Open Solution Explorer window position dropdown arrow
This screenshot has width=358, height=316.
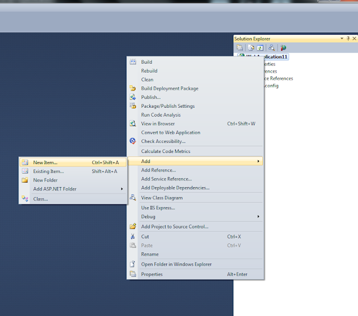pos(342,39)
